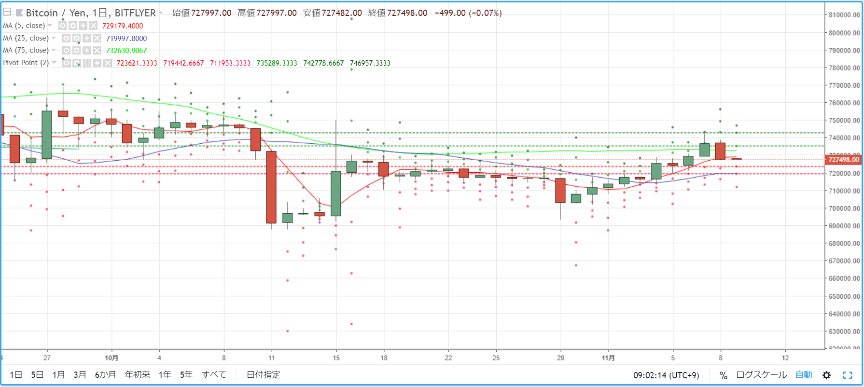
Task: Open chart settings gear in bottom bar
Action: click(x=826, y=375)
